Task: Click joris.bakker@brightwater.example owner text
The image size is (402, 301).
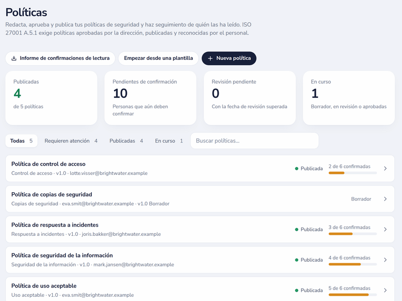Action: coord(121,234)
